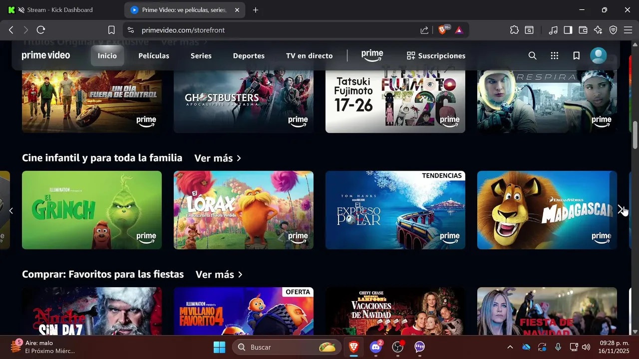Image resolution: width=639 pixels, height=359 pixels.
Task: Open Noche Sin Paz thumbnail
Action: pos(92,311)
